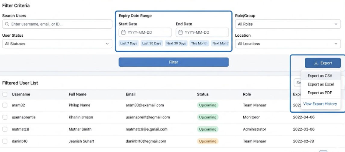This screenshot has width=345, height=152.
Task: Click email matmatc6@e.gmail.com
Action: pyautogui.click(x=147, y=129)
